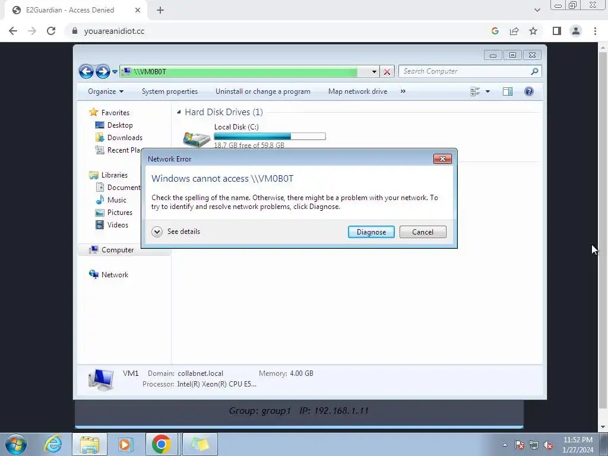The image size is (608, 456).
Task: Select Desktop in Favorites
Action: tap(120, 125)
